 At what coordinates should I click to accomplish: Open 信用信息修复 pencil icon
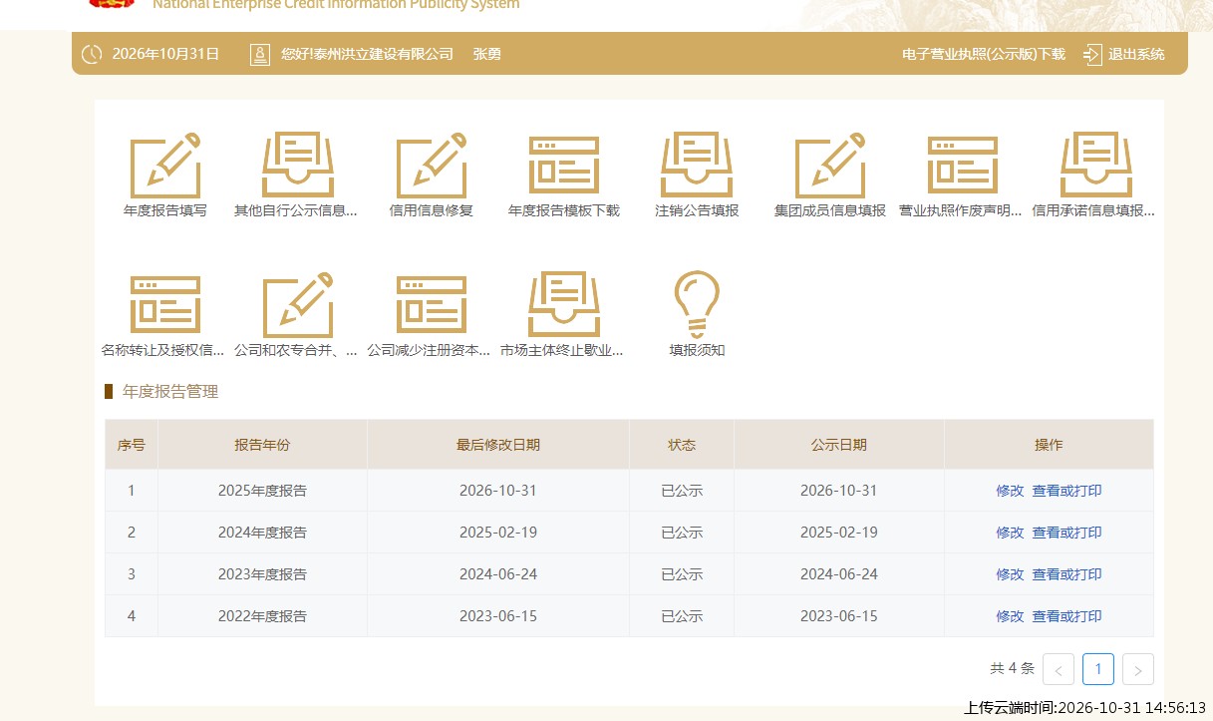coord(431,165)
